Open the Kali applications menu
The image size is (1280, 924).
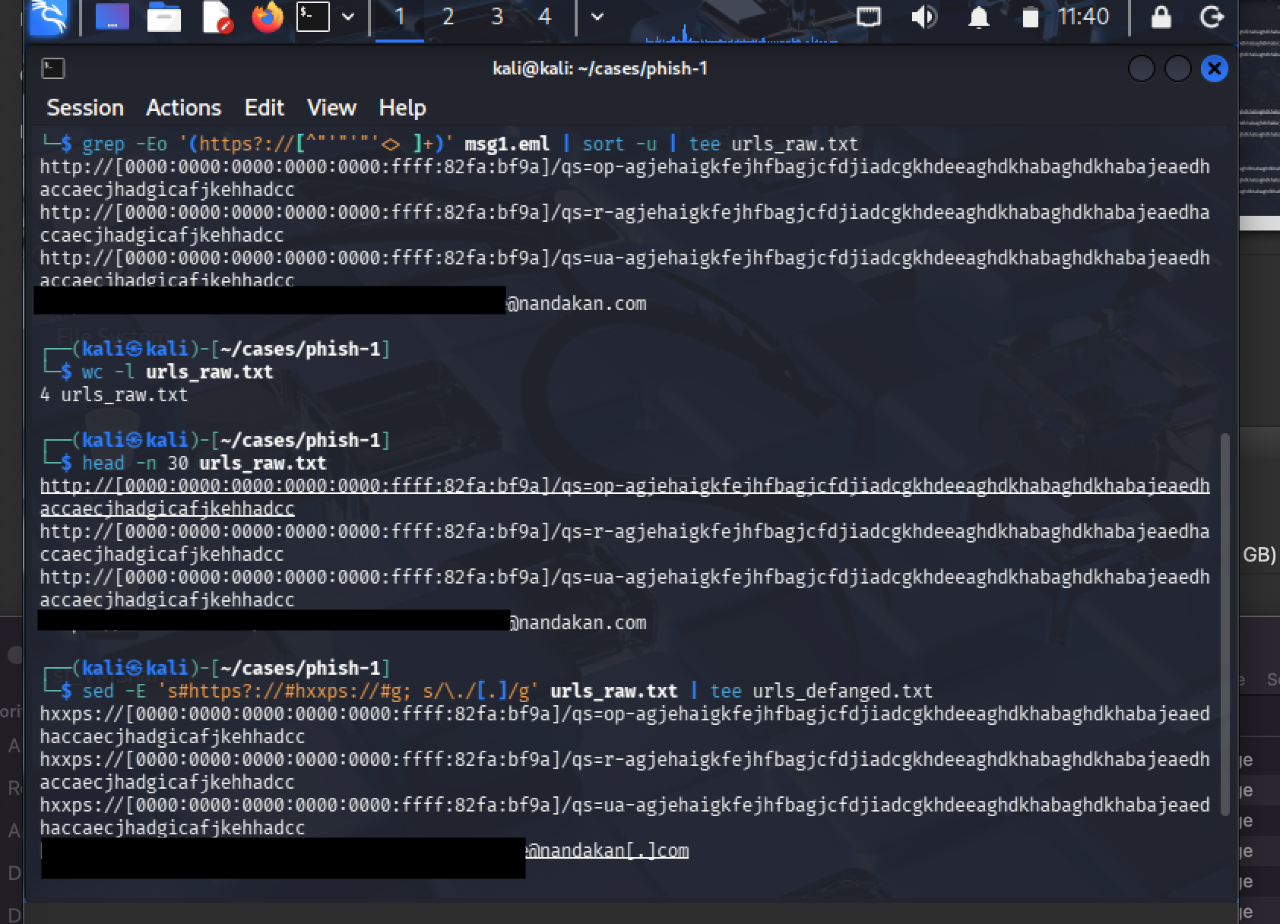click(48, 17)
